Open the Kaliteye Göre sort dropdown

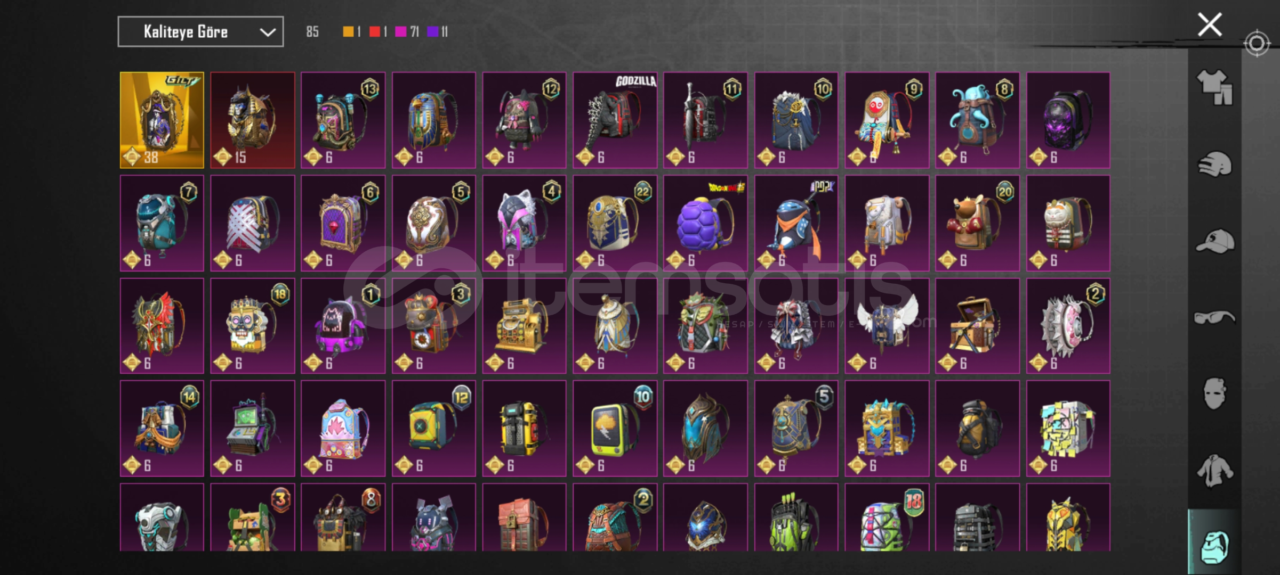point(200,32)
